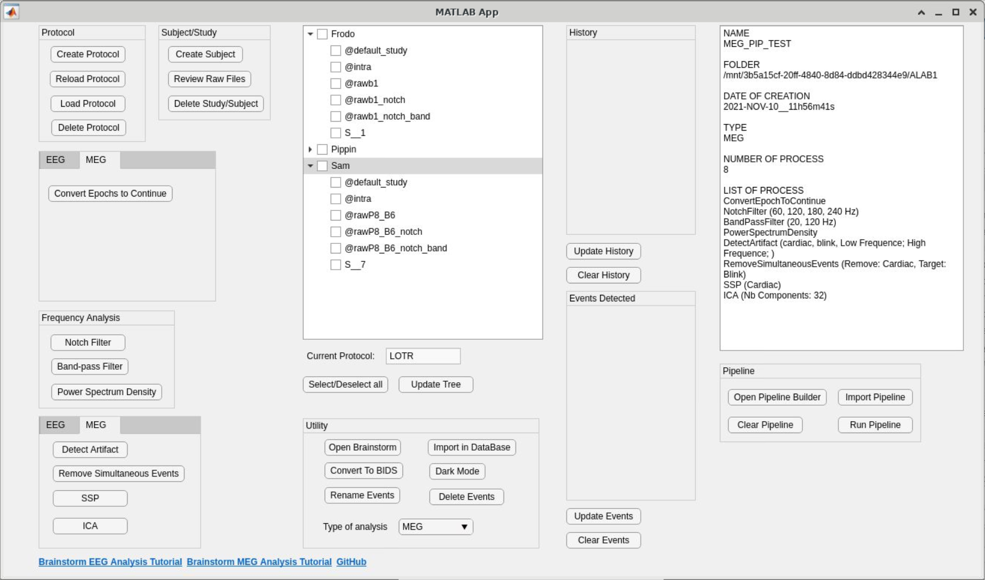Run Power Spectrum Density analysis
This screenshot has height=580, width=985.
106,392
